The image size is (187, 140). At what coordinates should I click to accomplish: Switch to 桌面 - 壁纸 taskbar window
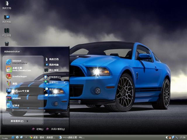[x=43, y=137]
